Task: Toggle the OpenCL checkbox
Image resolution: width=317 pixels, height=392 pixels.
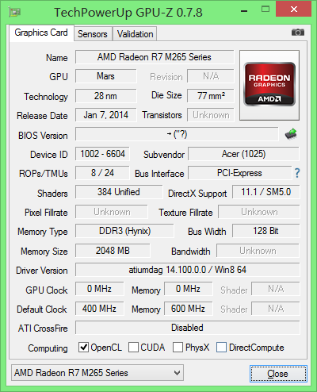Action: 83,347
